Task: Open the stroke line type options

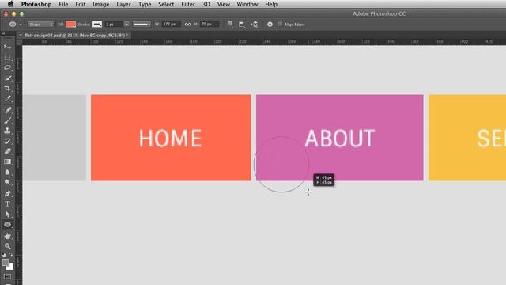Action: coord(142,25)
